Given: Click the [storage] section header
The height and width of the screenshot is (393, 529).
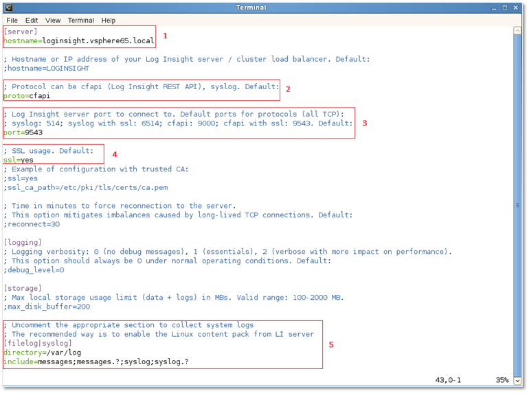Looking at the screenshot, I should click(23, 289).
